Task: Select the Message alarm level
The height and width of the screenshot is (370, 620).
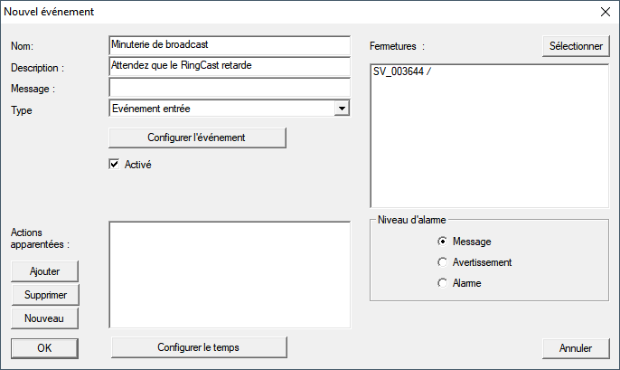Action: (442, 242)
